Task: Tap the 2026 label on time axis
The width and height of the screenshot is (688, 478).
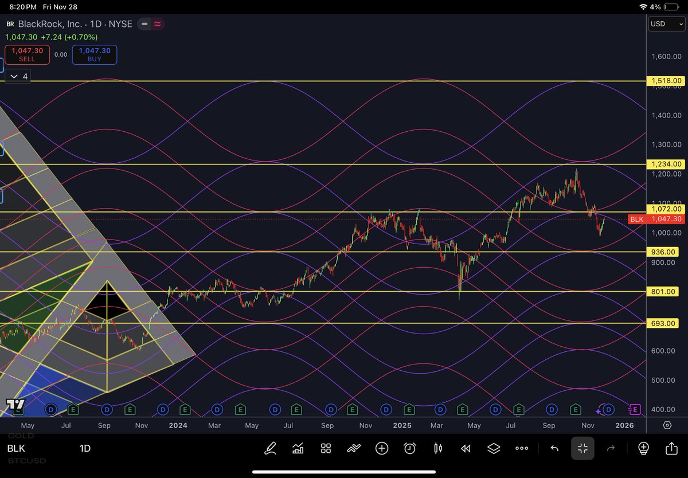Action: click(x=624, y=425)
